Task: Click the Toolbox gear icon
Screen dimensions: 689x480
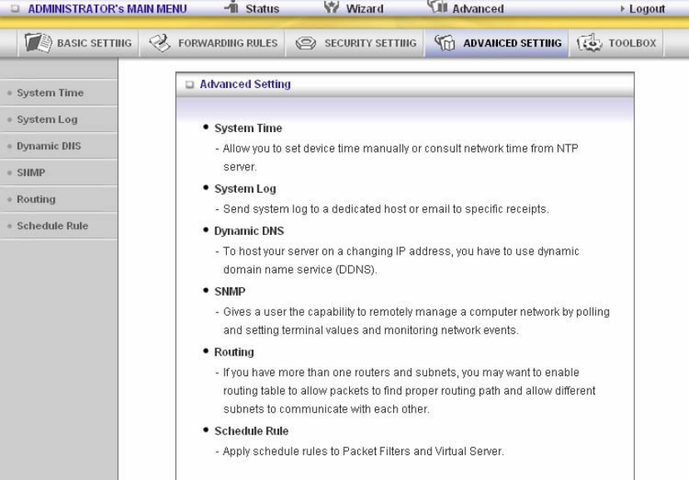Action: (x=589, y=43)
